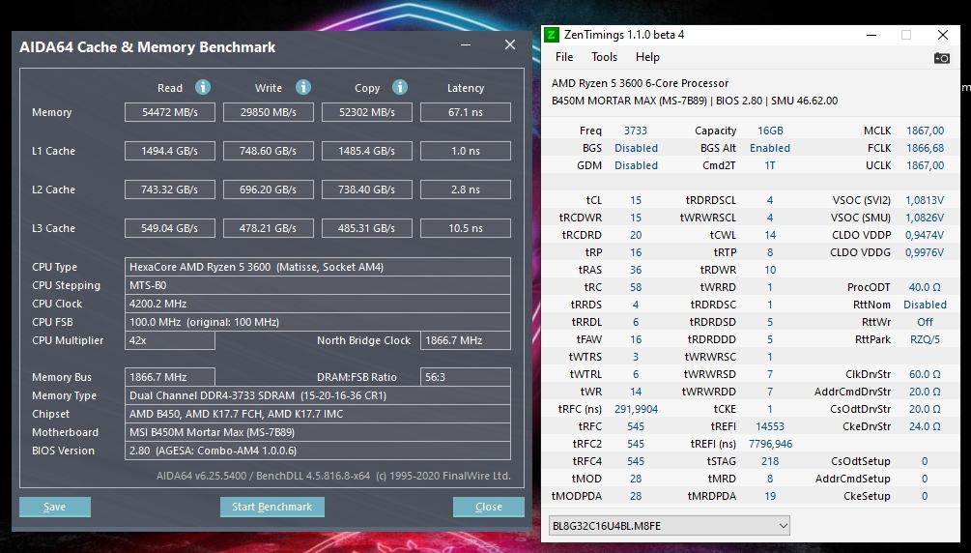971x553 pixels.
Task: Open the File menu in ZenTimings
Action: pyautogui.click(x=564, y=57)
